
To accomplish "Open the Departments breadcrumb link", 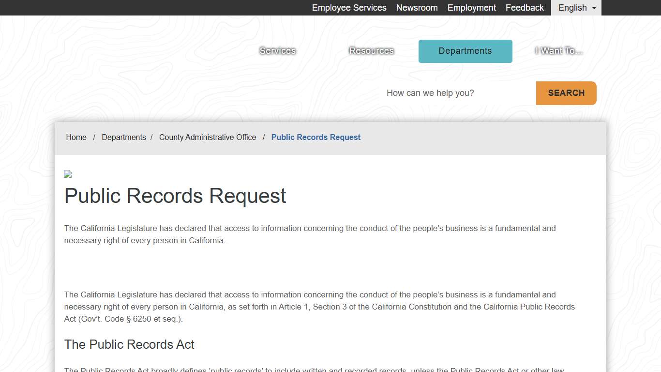I will click(x=124, y=137).
